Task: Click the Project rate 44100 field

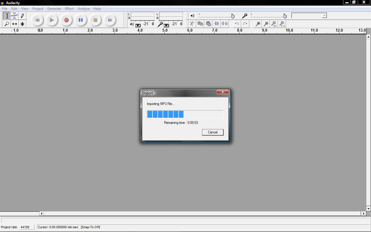Action: click(26, 227)
